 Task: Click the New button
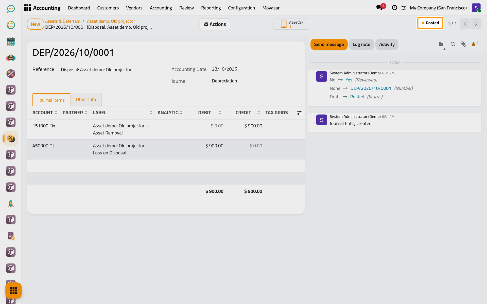point(36,24)
